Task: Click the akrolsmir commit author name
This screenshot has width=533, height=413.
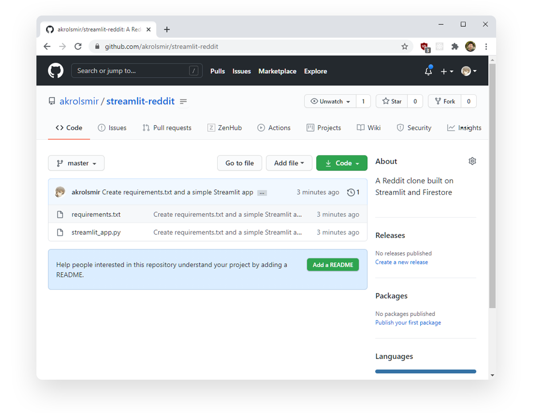Action: 86,192
